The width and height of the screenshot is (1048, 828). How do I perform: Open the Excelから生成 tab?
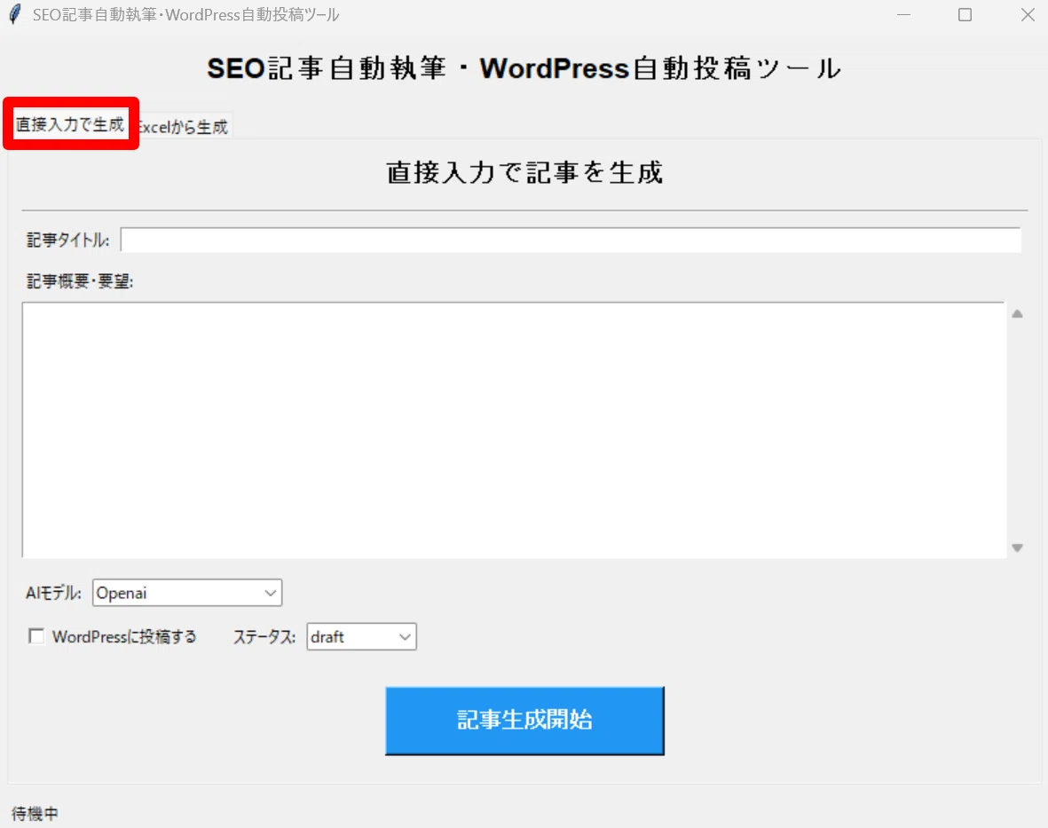pyautogui.click(x=183, y=127)
